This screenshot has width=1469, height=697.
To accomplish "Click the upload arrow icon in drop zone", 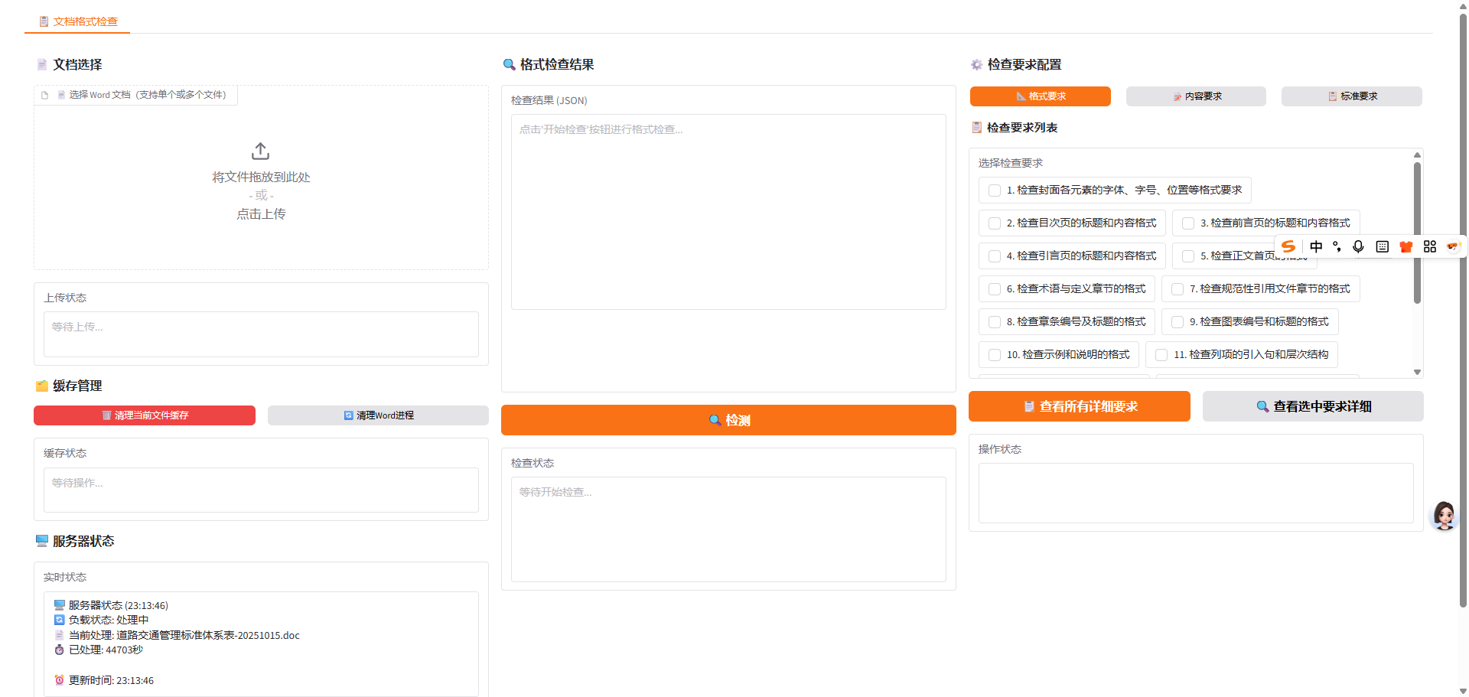I will 260,151.
